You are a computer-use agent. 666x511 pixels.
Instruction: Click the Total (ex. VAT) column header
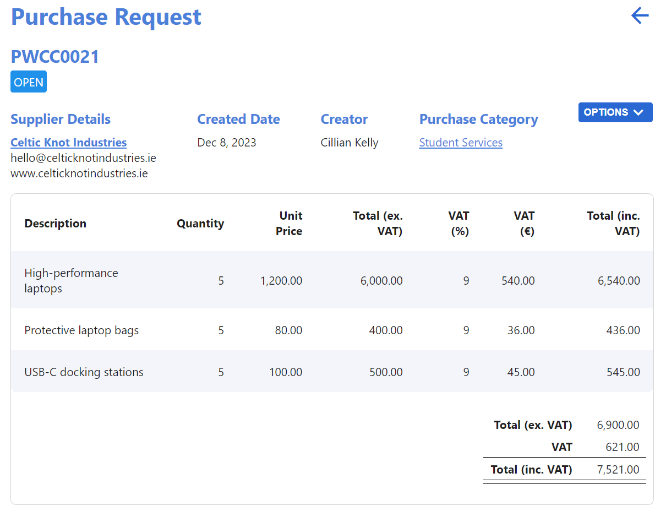tap(378, 224)
